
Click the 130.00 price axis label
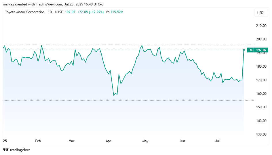[x=261, y=134]
